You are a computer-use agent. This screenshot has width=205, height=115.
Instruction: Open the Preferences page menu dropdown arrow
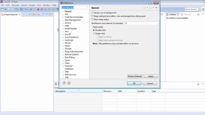click(156, 8)
